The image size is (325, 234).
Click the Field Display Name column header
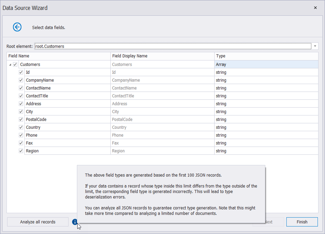coord(162,56)
